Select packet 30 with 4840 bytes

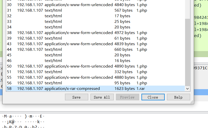click(96, 5)
